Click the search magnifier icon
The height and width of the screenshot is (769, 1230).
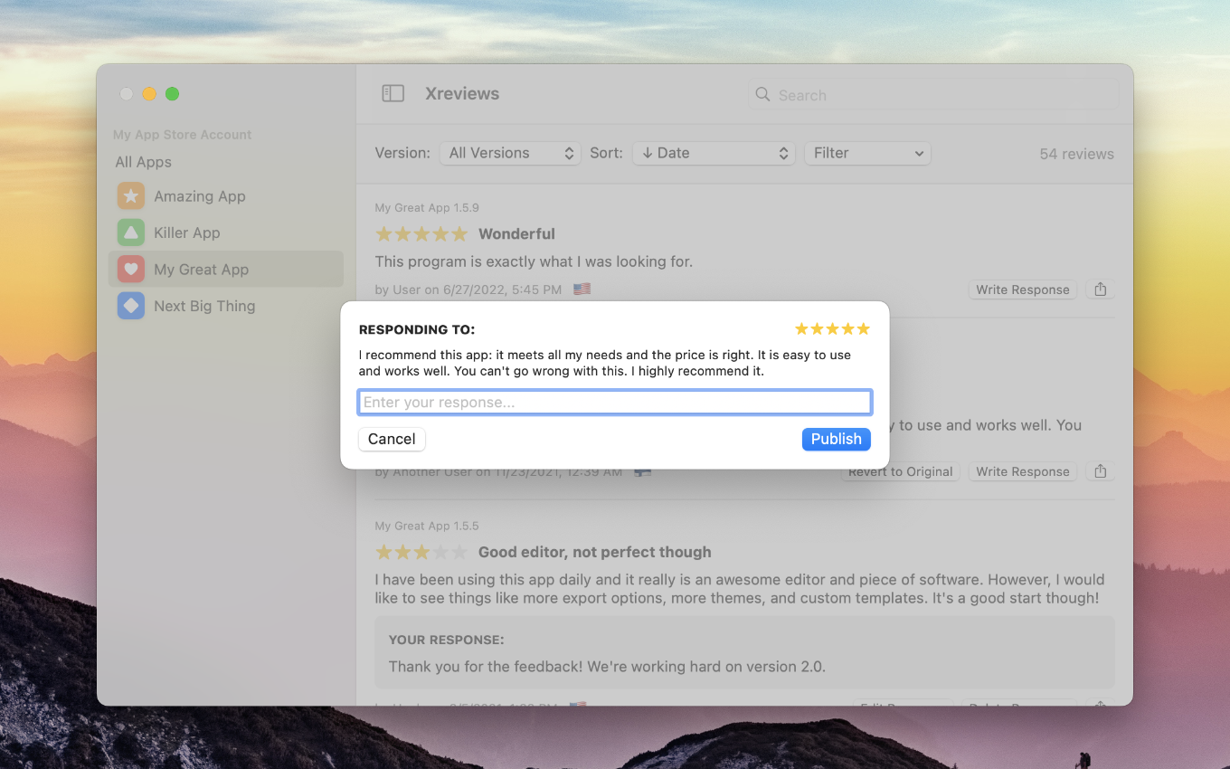762,95
